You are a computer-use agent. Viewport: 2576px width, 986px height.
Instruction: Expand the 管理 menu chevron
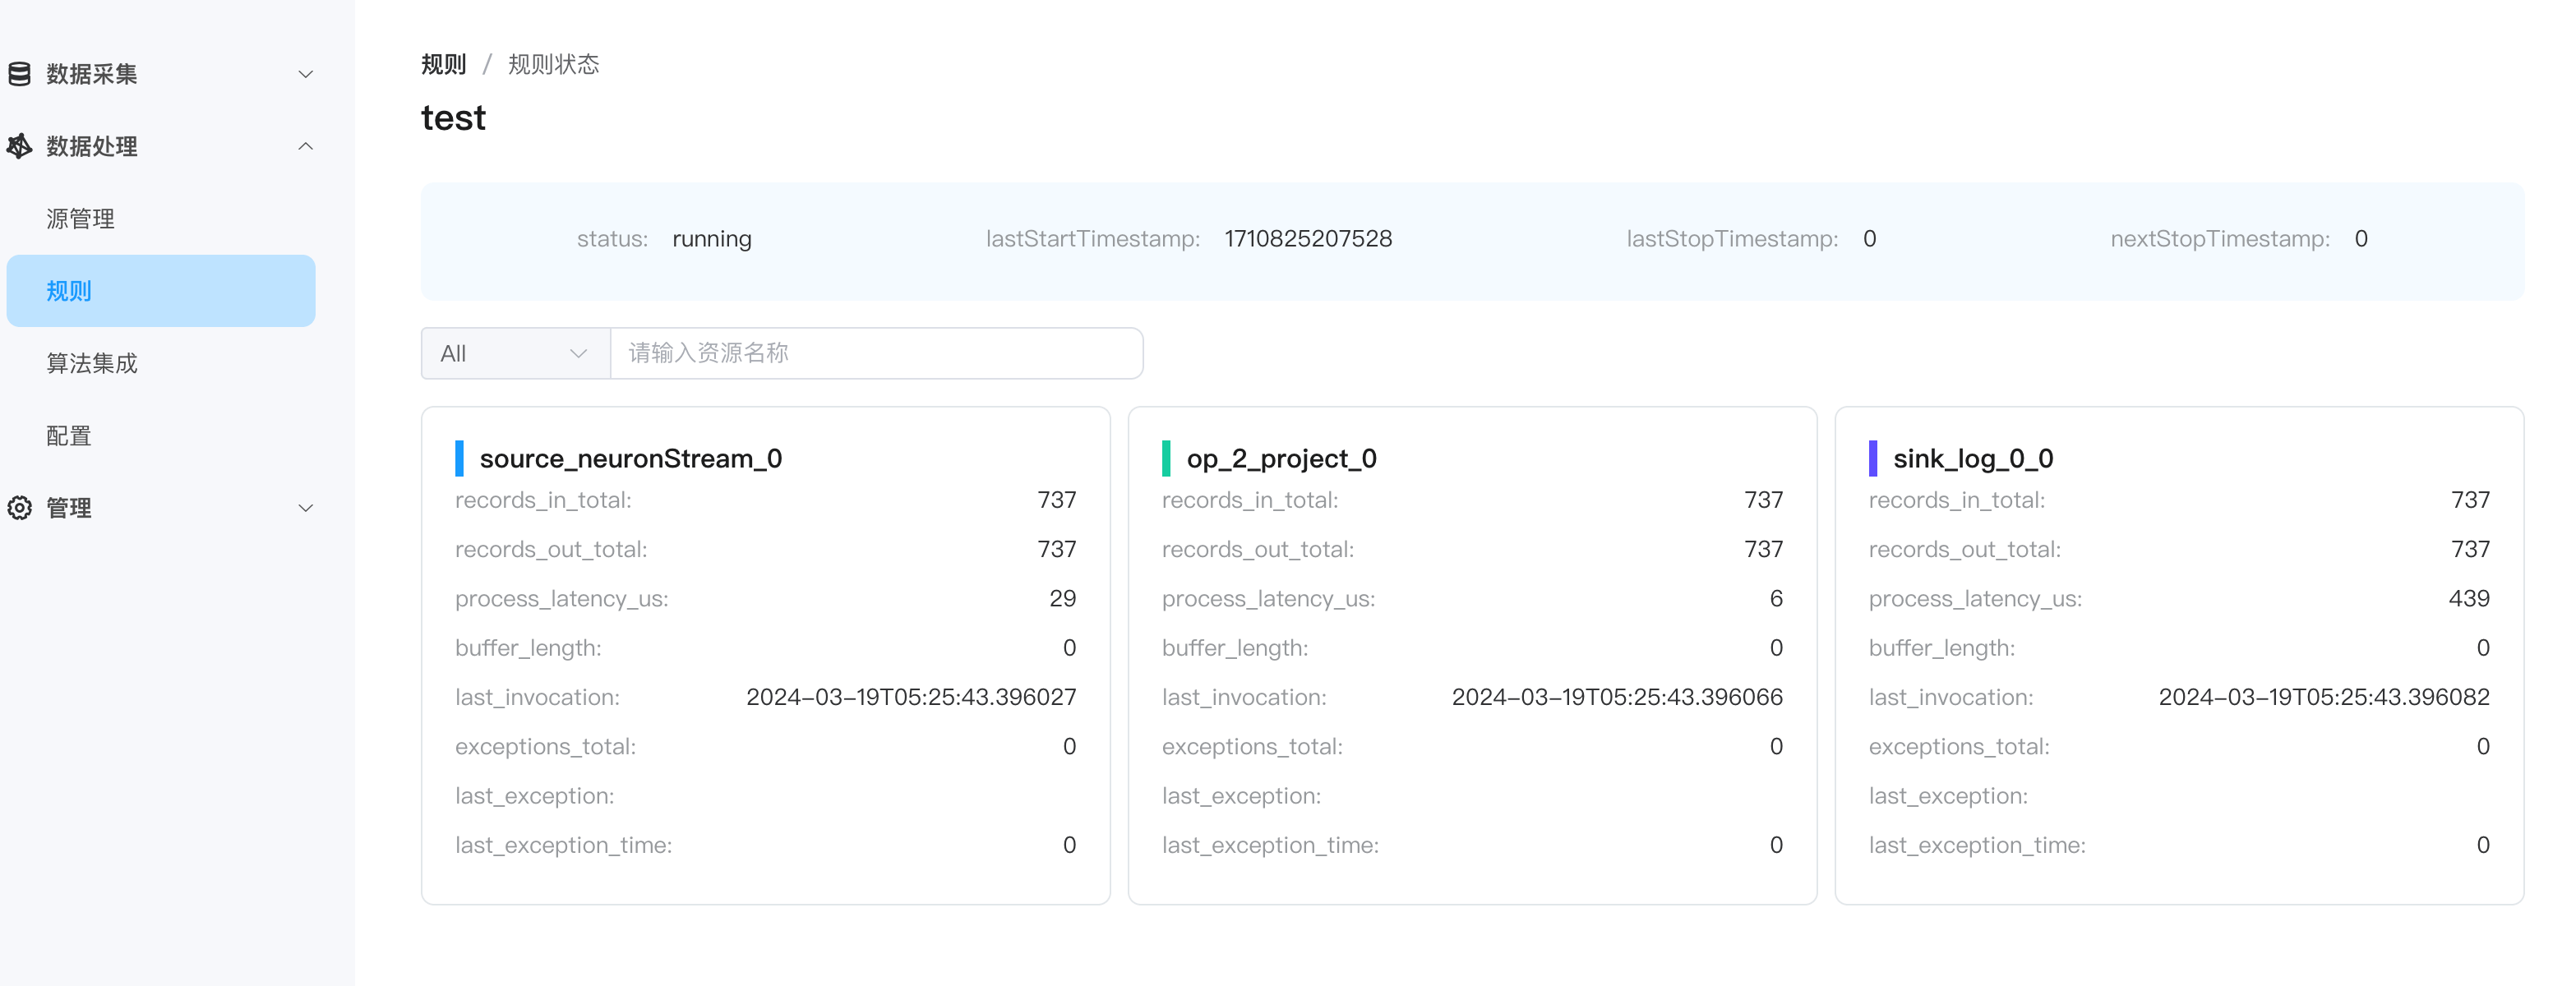[306, 508]
